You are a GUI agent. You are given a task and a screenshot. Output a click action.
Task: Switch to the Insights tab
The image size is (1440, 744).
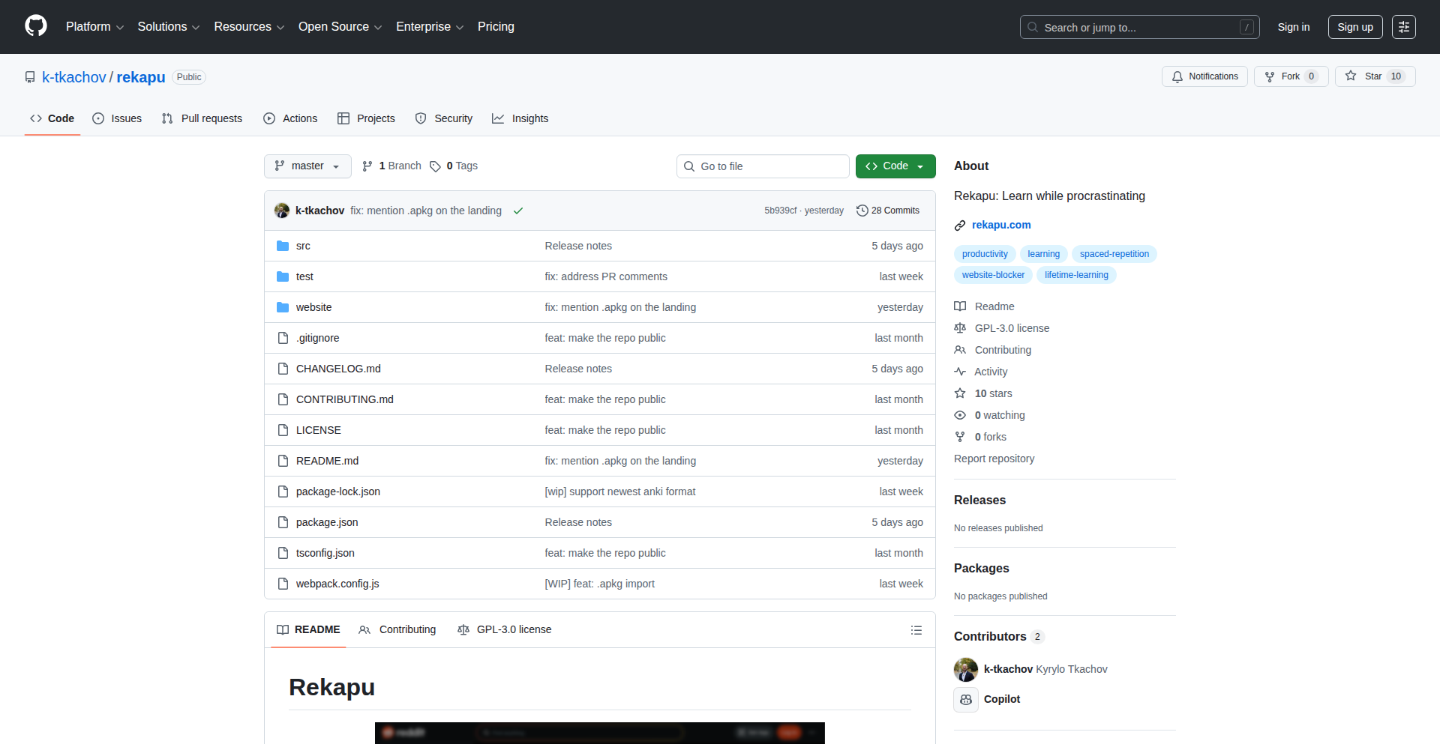(x=520, y=118)
